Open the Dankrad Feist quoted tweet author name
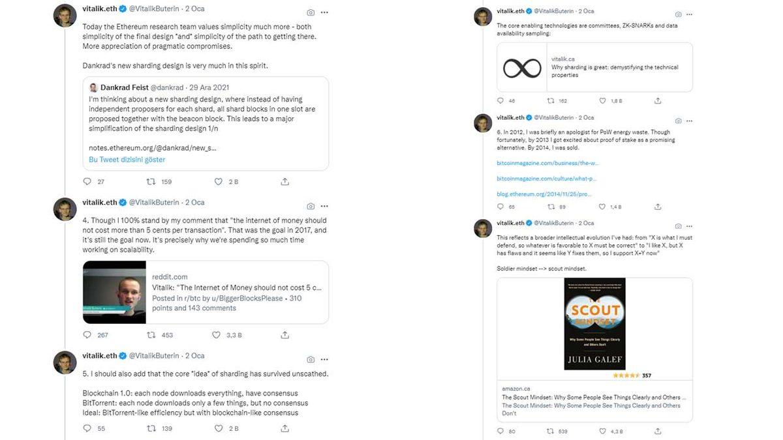The width and height of the screenshot is (783, 440). coord(124,87)
